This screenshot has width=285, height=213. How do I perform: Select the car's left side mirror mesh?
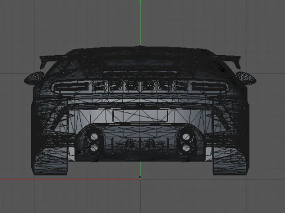[x=34, y=78]
